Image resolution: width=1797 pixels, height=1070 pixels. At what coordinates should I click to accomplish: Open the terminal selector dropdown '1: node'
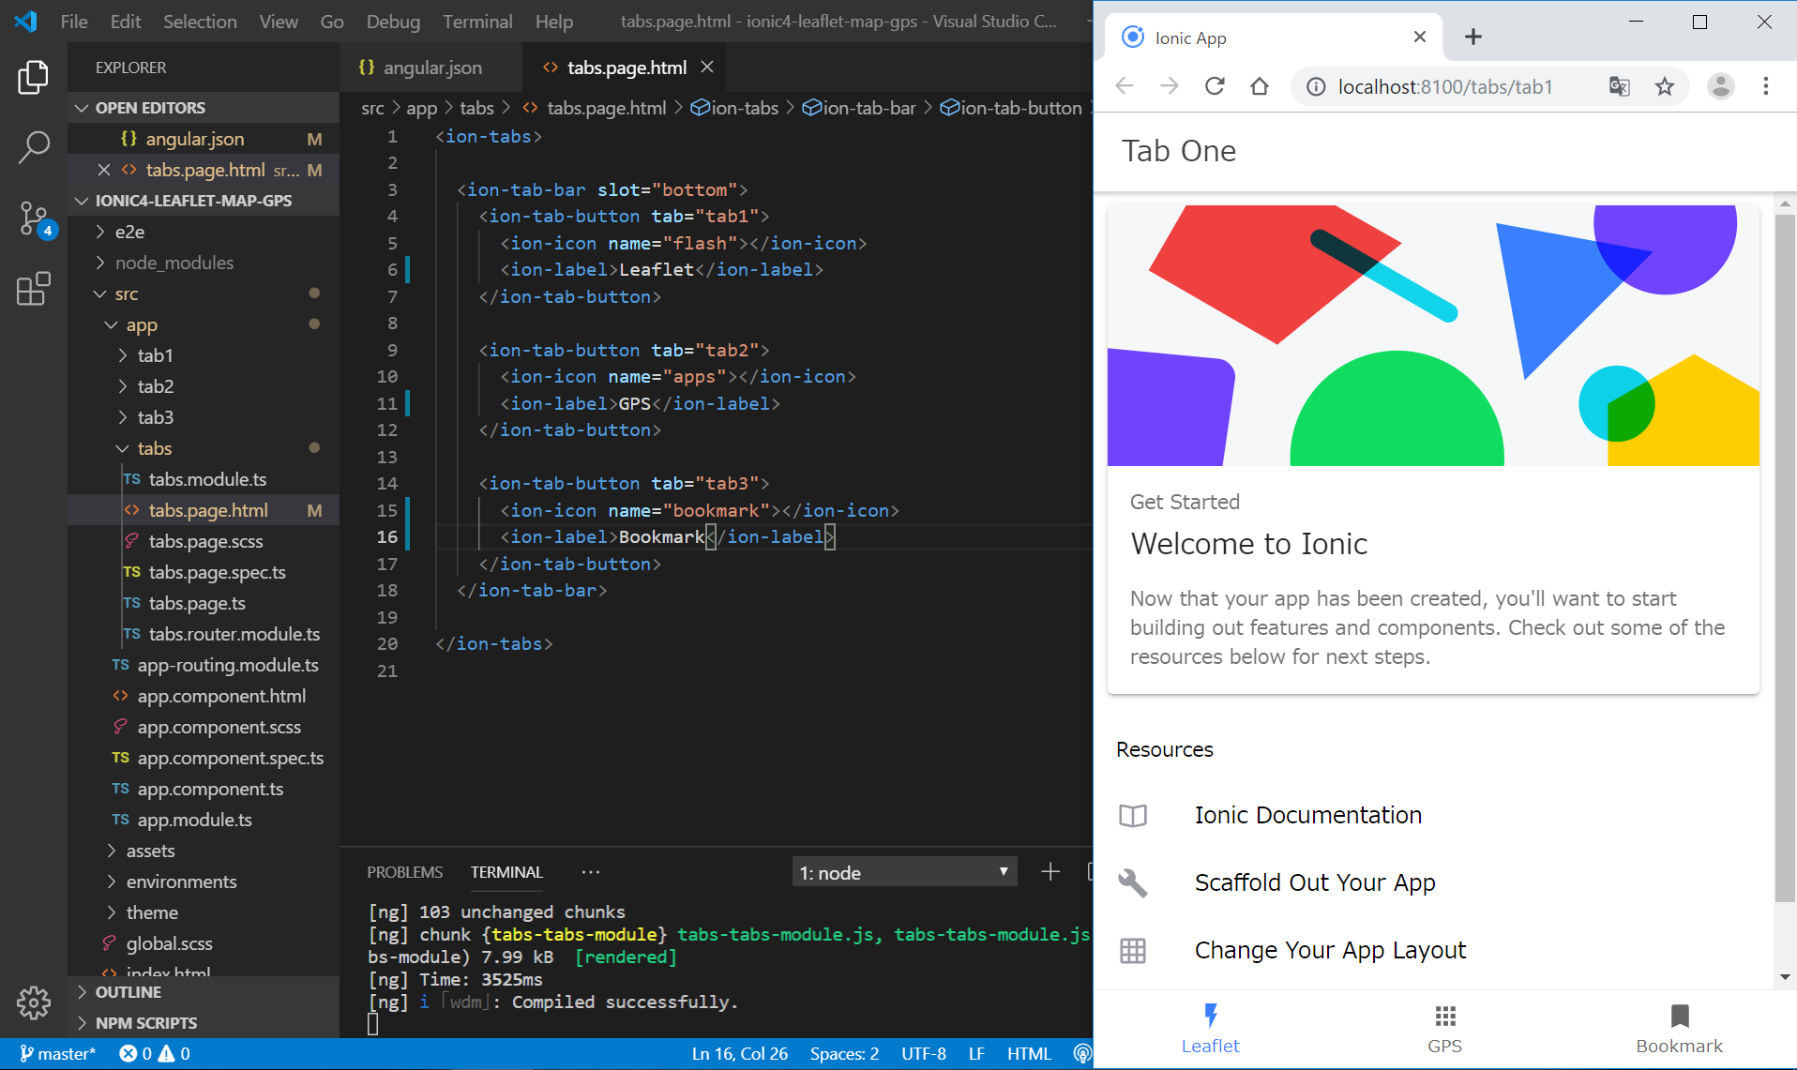click(x=904, y=872)
